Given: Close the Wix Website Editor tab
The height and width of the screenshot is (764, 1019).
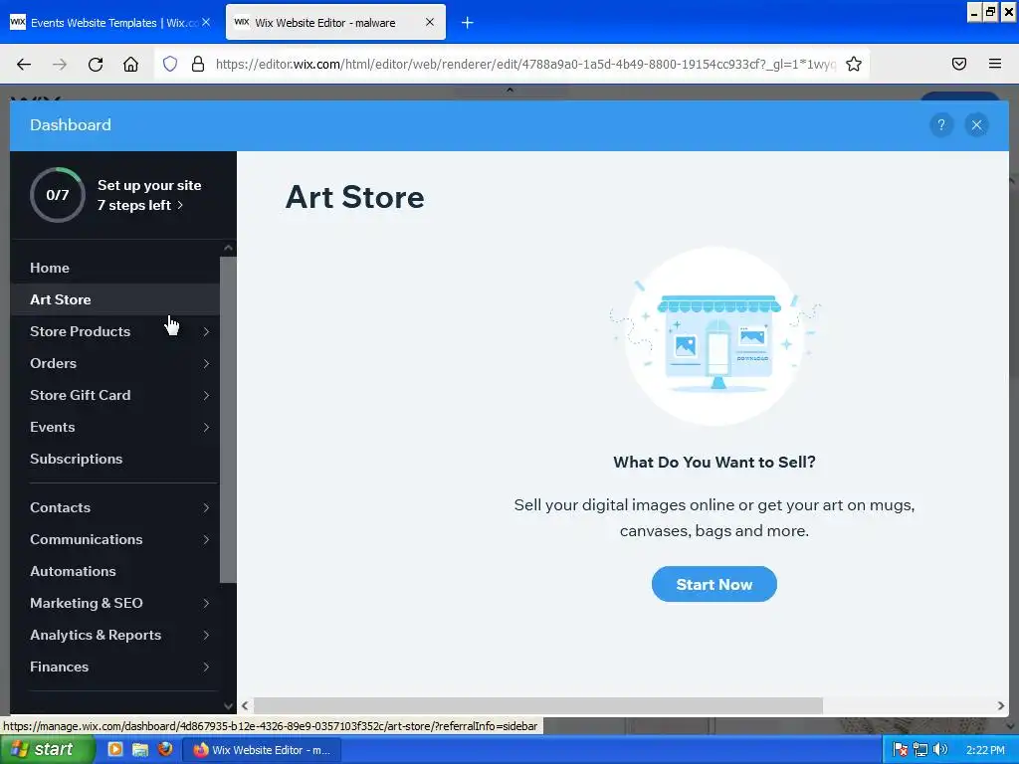Looking at the screenshot, I should tap(430, 22).
